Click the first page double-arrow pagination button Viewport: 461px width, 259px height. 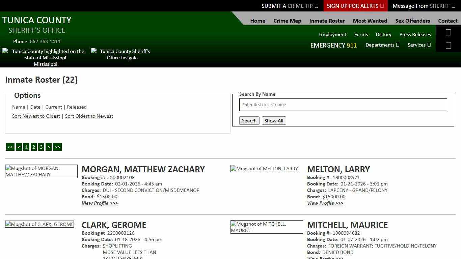[10, 147]
